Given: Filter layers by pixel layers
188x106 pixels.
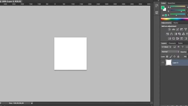Looking at the screenshot, I should (174, 47).
